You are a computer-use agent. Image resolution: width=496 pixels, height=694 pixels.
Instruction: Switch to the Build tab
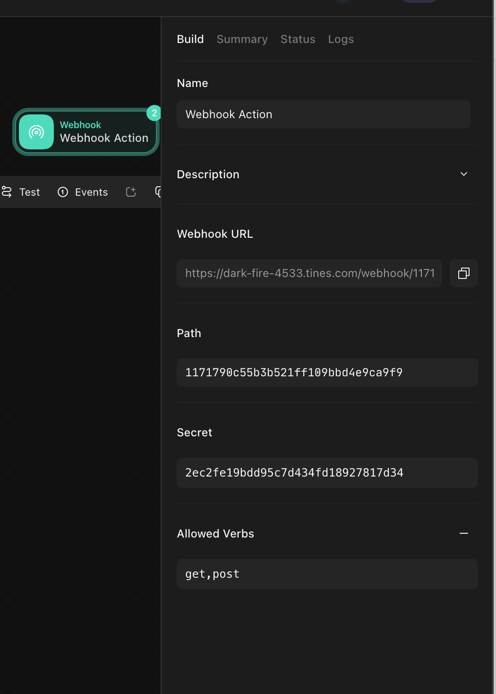pos(190,39)
